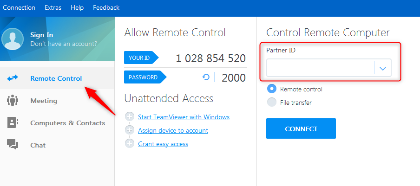This screenshot has width=420, height=186.
Task: Click the Meeting people icon
Action: click(x=13, y=101)
